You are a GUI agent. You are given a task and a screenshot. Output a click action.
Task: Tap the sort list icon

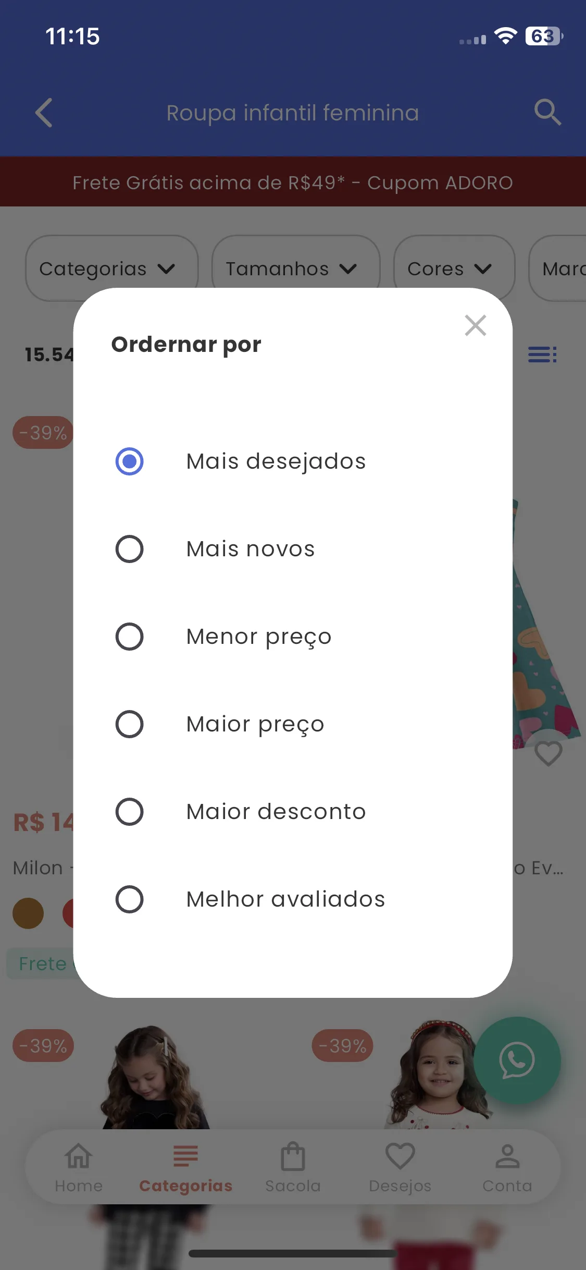(542, 355)
